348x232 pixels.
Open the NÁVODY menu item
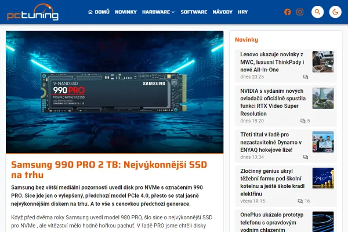222,12
